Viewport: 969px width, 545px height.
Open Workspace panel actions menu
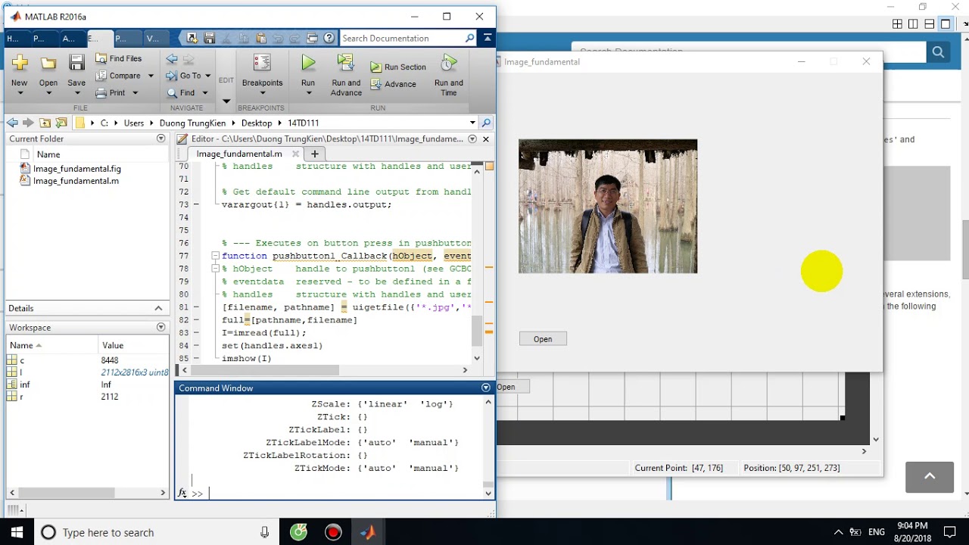160,327
